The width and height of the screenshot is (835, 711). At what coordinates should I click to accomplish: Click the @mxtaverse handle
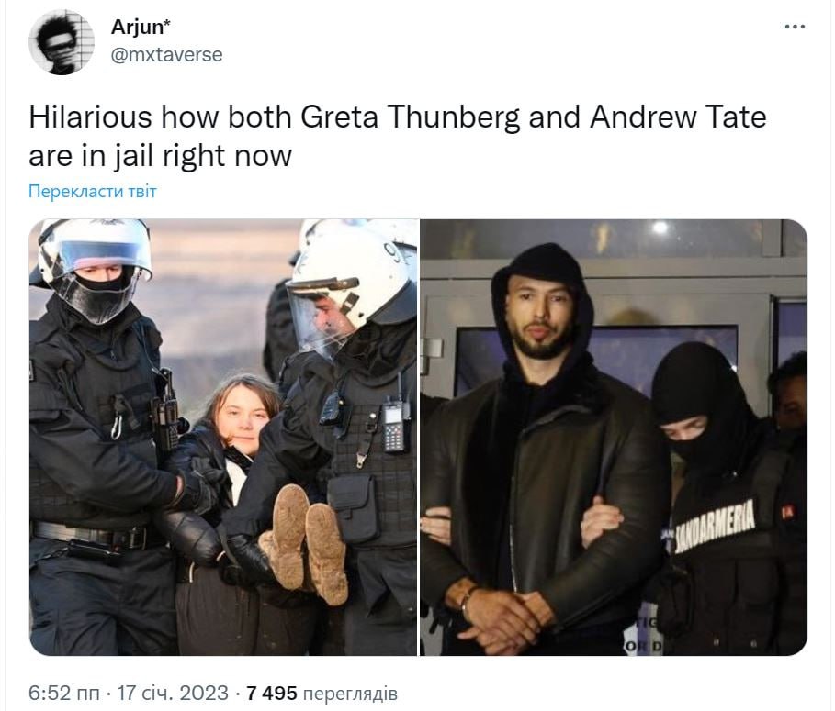[166, 54]
